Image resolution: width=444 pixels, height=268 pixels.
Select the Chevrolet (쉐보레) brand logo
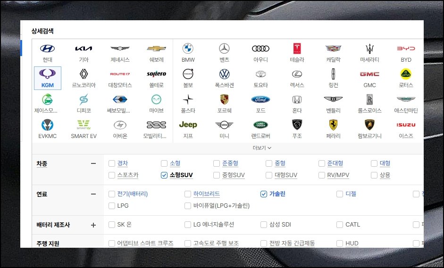[x=156, y=49]
